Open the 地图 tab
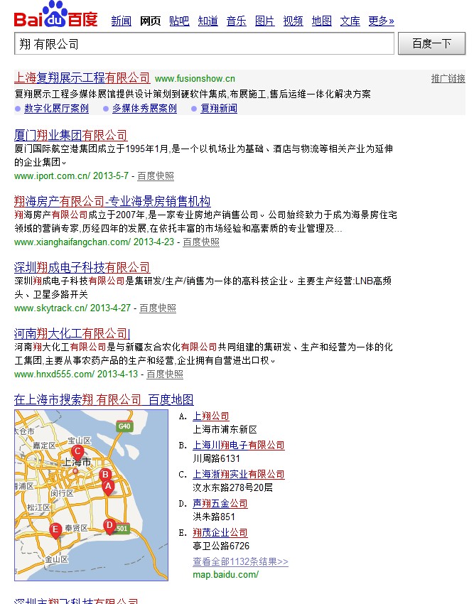Viewport: 474px width, 604px height. pyautogui.click(x=322, y=21)
